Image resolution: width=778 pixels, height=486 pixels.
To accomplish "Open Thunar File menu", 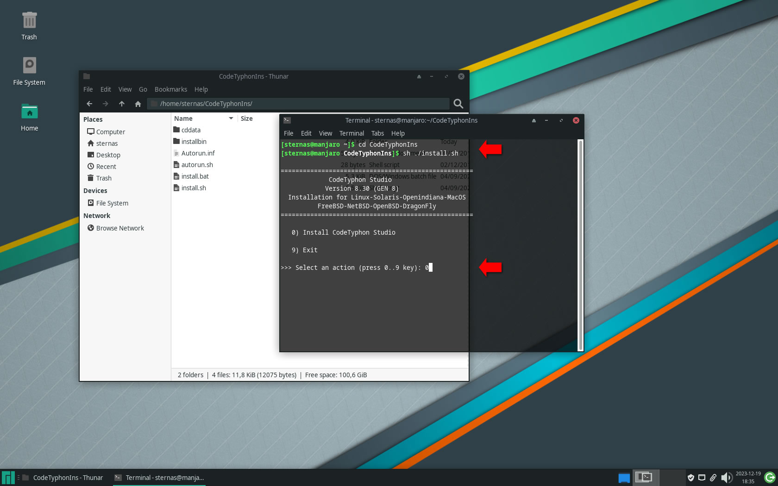I will (88, 89).
